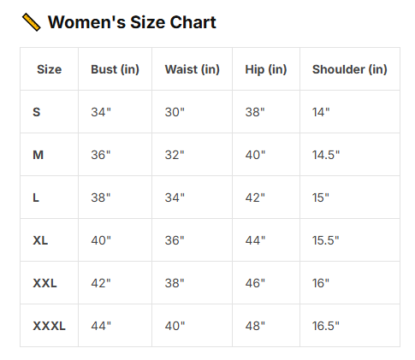Viewport: 415px width, 360px height.
Task: Select the Shoulder (in) column header
Action: click(350, 69)
